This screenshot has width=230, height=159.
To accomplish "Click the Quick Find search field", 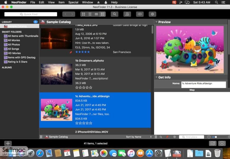I will point(31,14).
